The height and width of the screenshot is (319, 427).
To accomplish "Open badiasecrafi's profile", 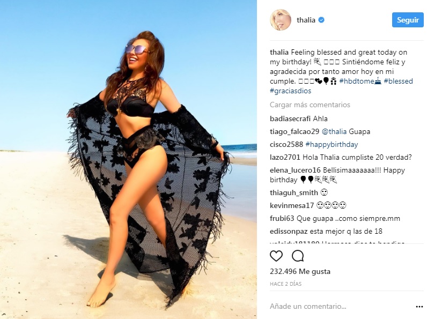I will pyautogui.click(x=290, y=118).
